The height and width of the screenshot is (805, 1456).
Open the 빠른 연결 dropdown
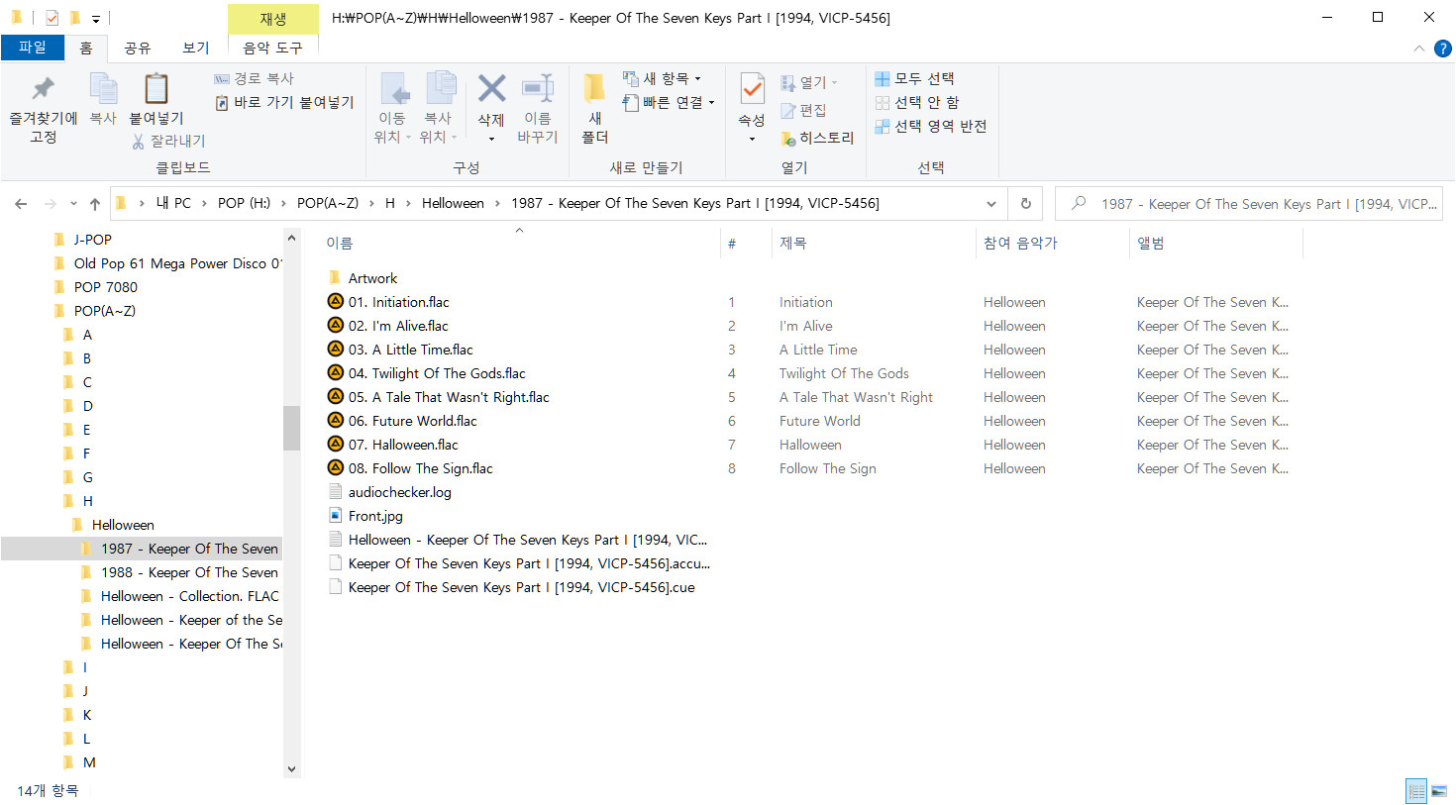(669, 102)
